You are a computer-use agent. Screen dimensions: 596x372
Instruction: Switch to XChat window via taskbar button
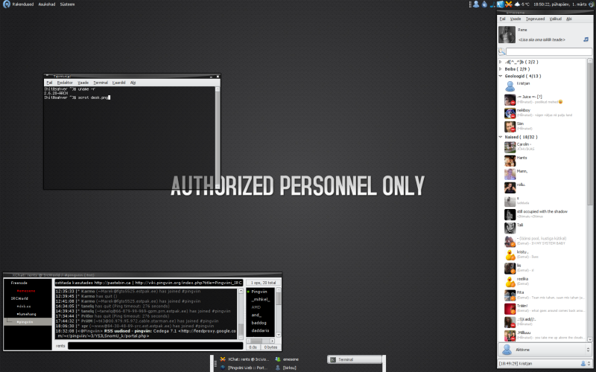[x=244, y=359]
